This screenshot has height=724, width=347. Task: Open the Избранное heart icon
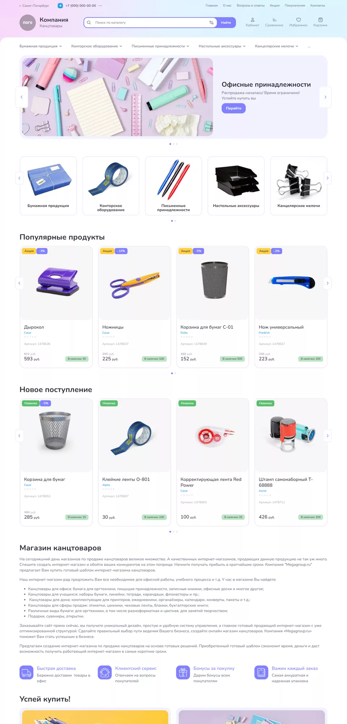[298, 22]
